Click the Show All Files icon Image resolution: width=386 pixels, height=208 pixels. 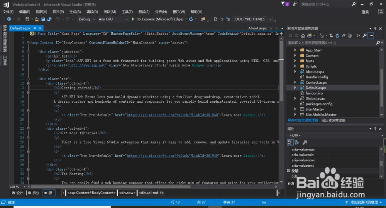click(350, 36)
